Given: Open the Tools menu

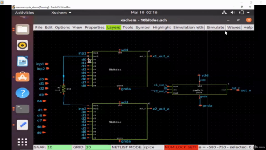Looking at the screenshot, I should 128,27.
